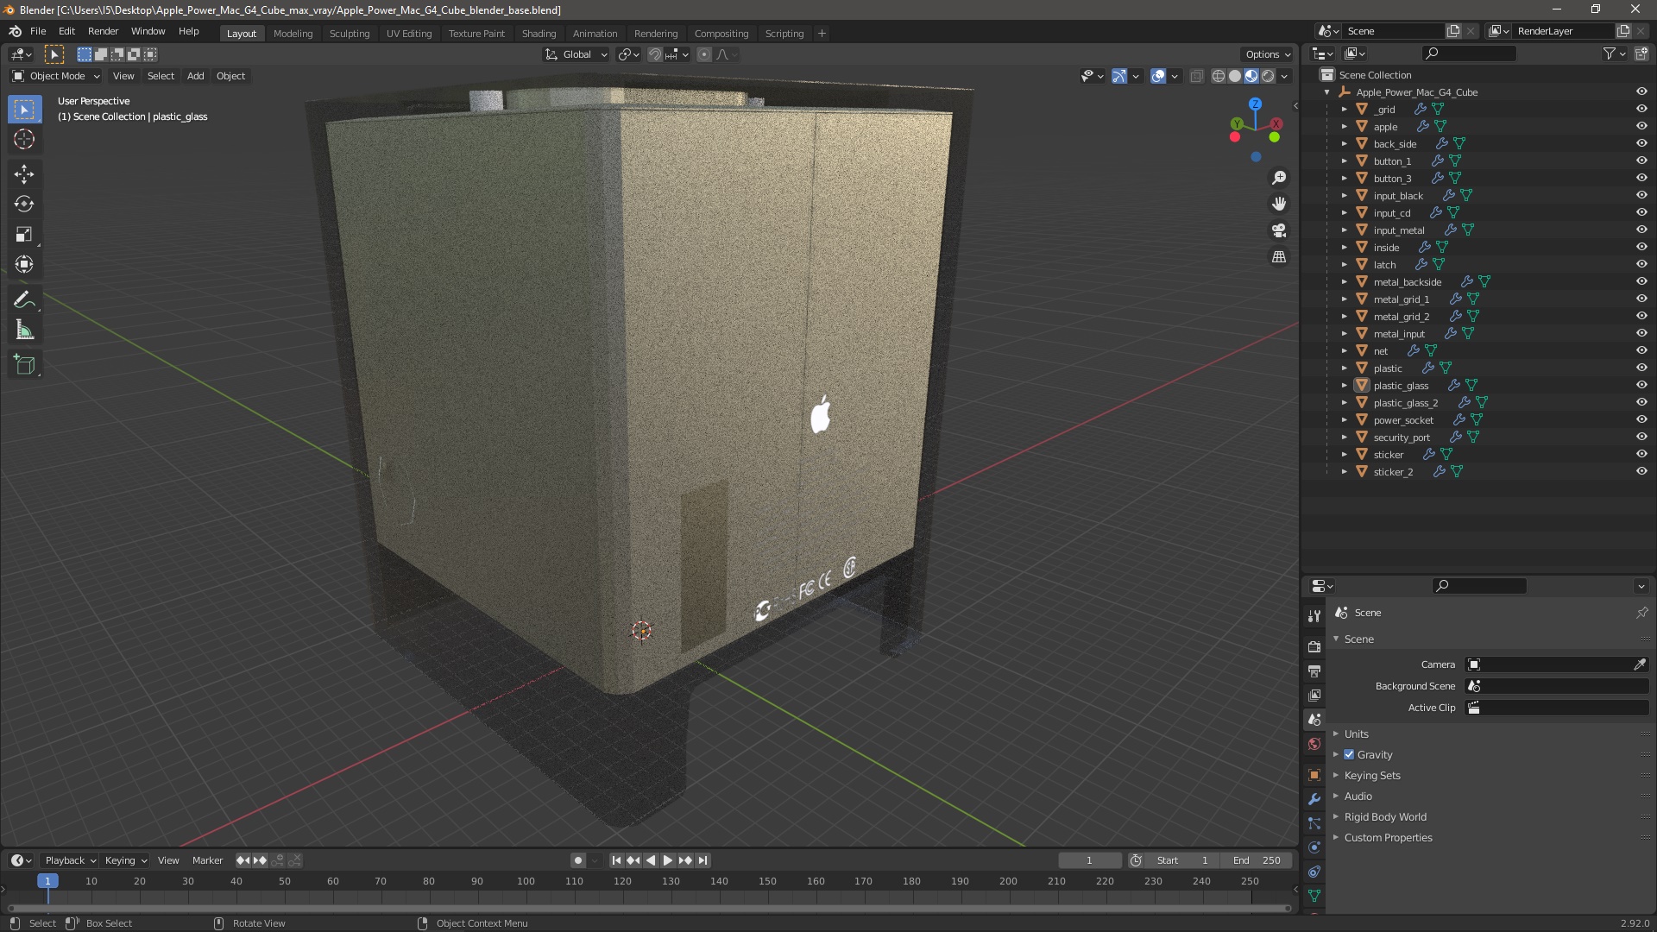This screenshot has width=1657, height=932.
Task: Open the Object Mode dropdown
Action: click(56, 76)
